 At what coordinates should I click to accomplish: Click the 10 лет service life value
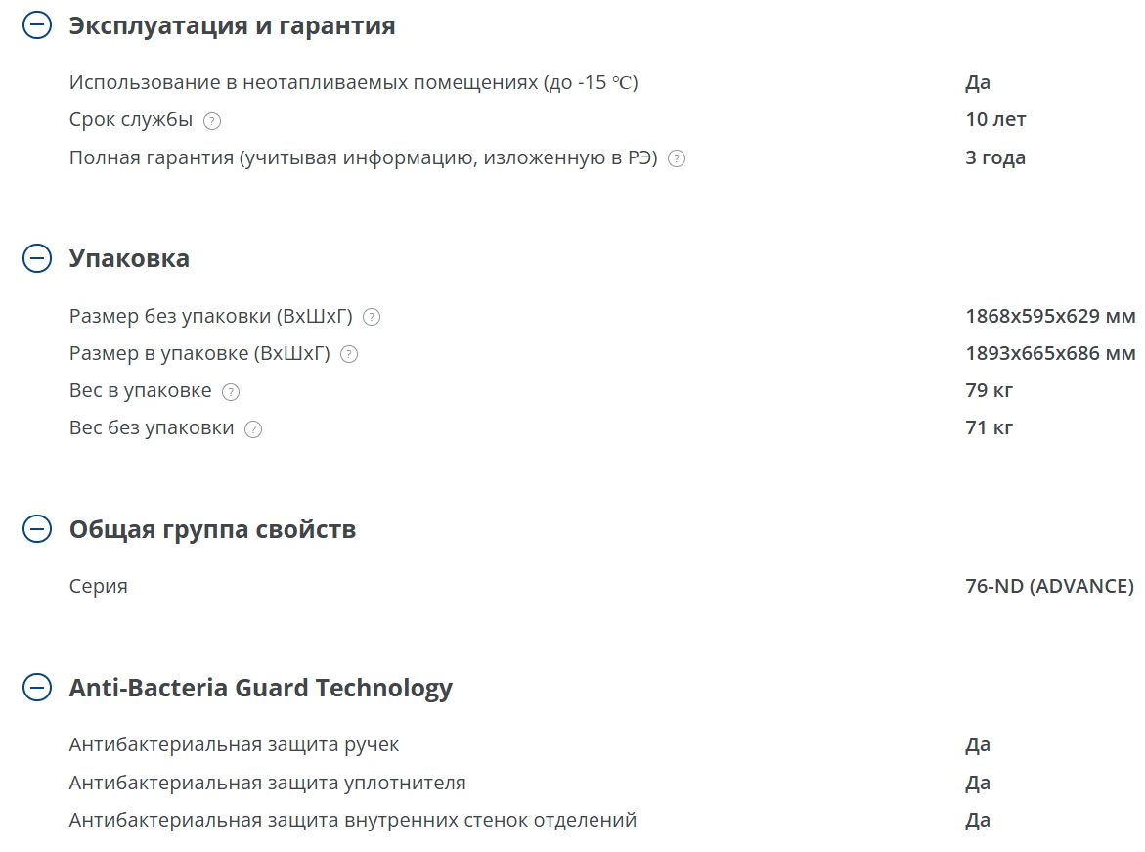tap(995, 120)
